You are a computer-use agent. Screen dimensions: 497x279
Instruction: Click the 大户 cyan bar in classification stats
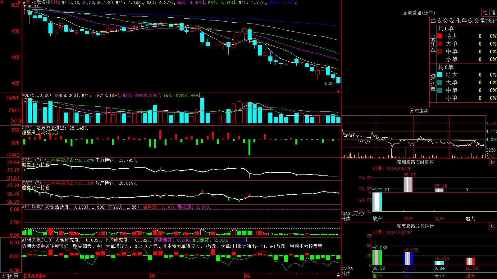439,263
